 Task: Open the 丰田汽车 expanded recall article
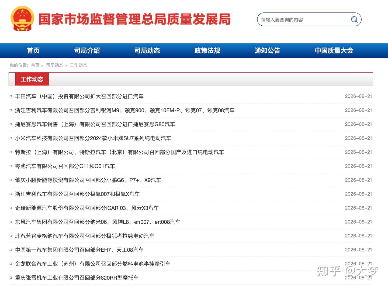[x=79, y=96]
